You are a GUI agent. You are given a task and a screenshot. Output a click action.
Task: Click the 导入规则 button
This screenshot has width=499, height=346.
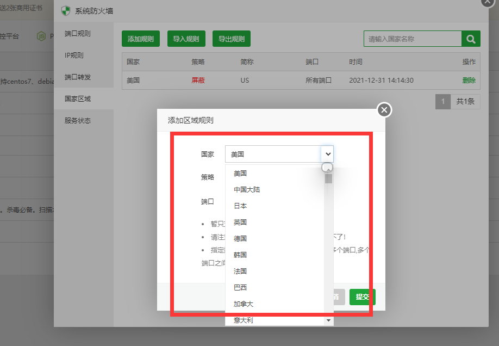coord(186,39)
